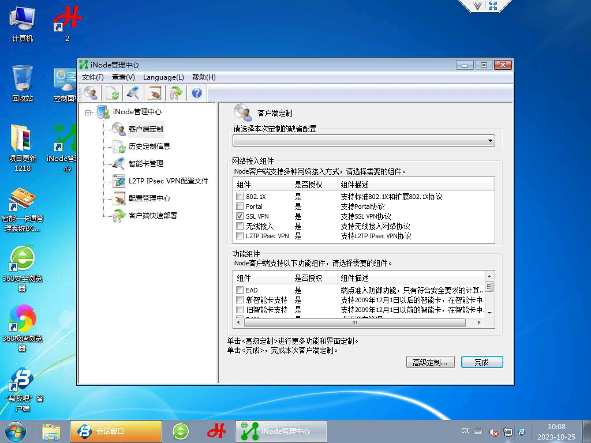Collapse the iNode管理中心 tree root
The image size is (591, 443).
pyautogui.click(x=88, y=112)
